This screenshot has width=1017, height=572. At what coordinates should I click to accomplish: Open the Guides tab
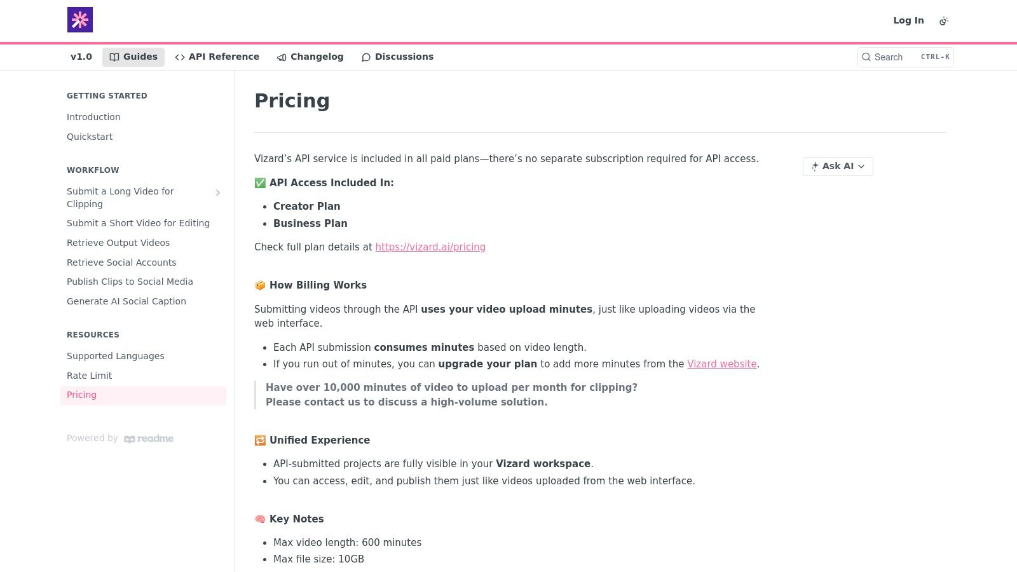tap(133, 57)
